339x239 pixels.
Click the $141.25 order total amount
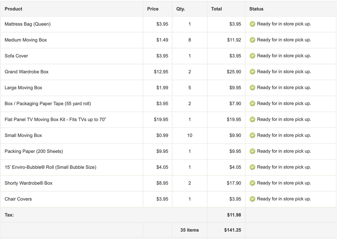(233, 230)
